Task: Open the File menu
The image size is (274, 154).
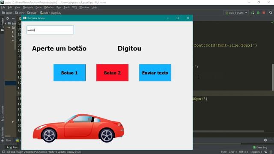Action: coord(3,7)
